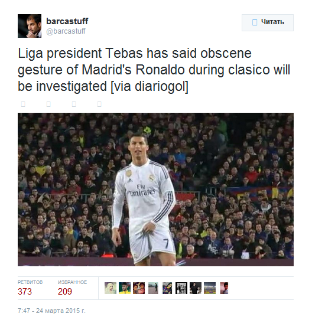Open the avatar with the blue-red striped shirt selfie
Viewport: 312px width, 320px height.
(167, 288)
